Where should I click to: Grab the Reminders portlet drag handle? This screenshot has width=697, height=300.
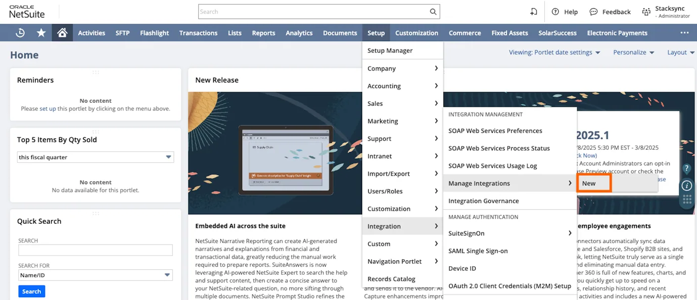coord(96,72)
